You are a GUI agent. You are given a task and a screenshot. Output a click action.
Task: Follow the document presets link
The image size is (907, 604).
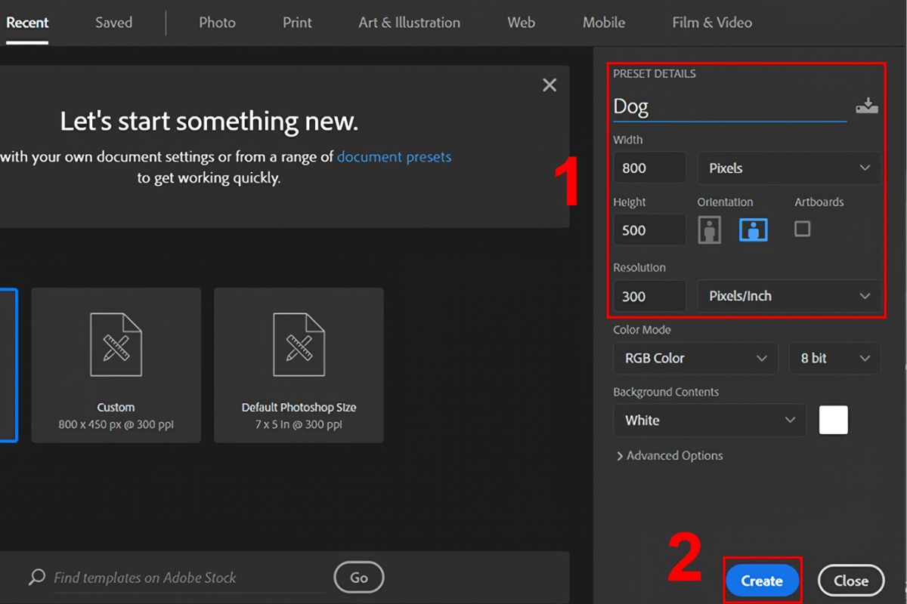pyautogui.click(x=394, y=157)
